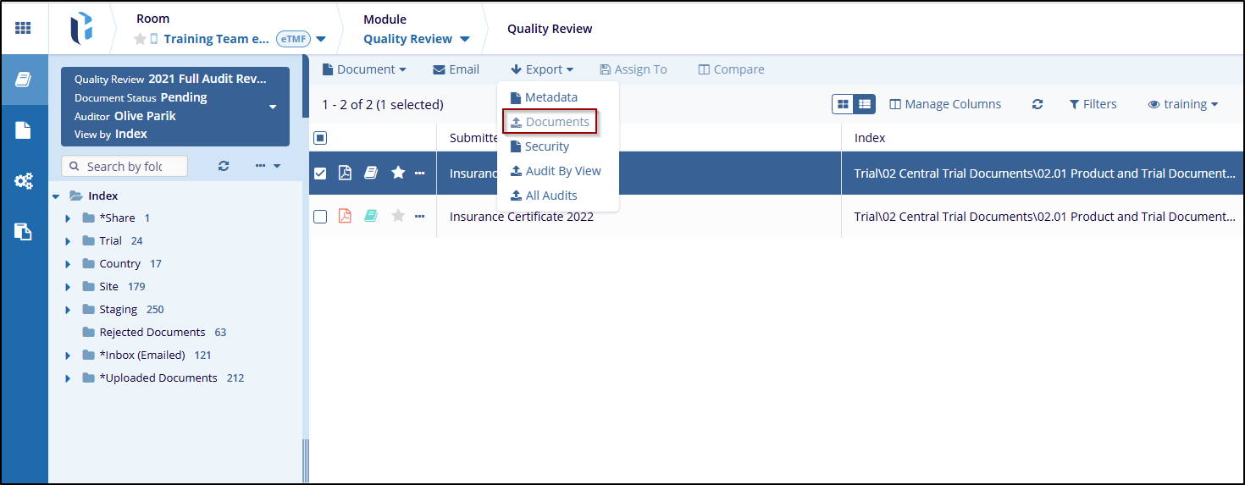Refresh the folder index tree
Image resolution: width=1245 pixels, height=485 pixels.
pos(224,166)
